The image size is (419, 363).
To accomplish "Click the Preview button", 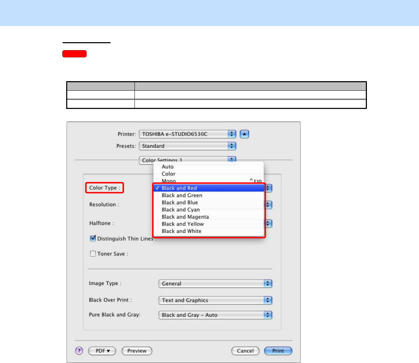I will click(137, 351).
